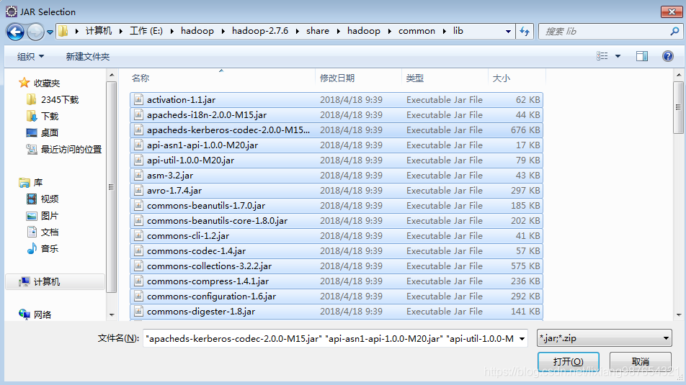Click hadoop-2.7.6 in the address breadcrumb

point(260,31)
